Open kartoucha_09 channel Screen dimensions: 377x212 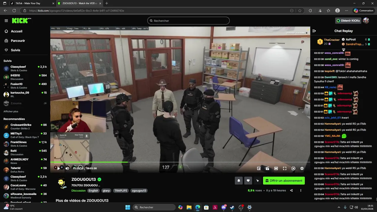point(25,94)
